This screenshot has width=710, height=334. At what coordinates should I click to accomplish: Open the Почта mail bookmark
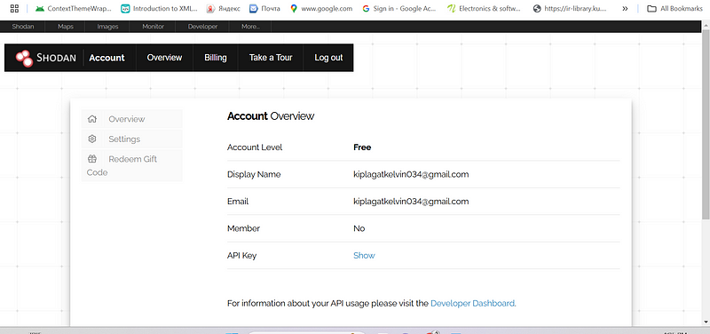[264, 8]
